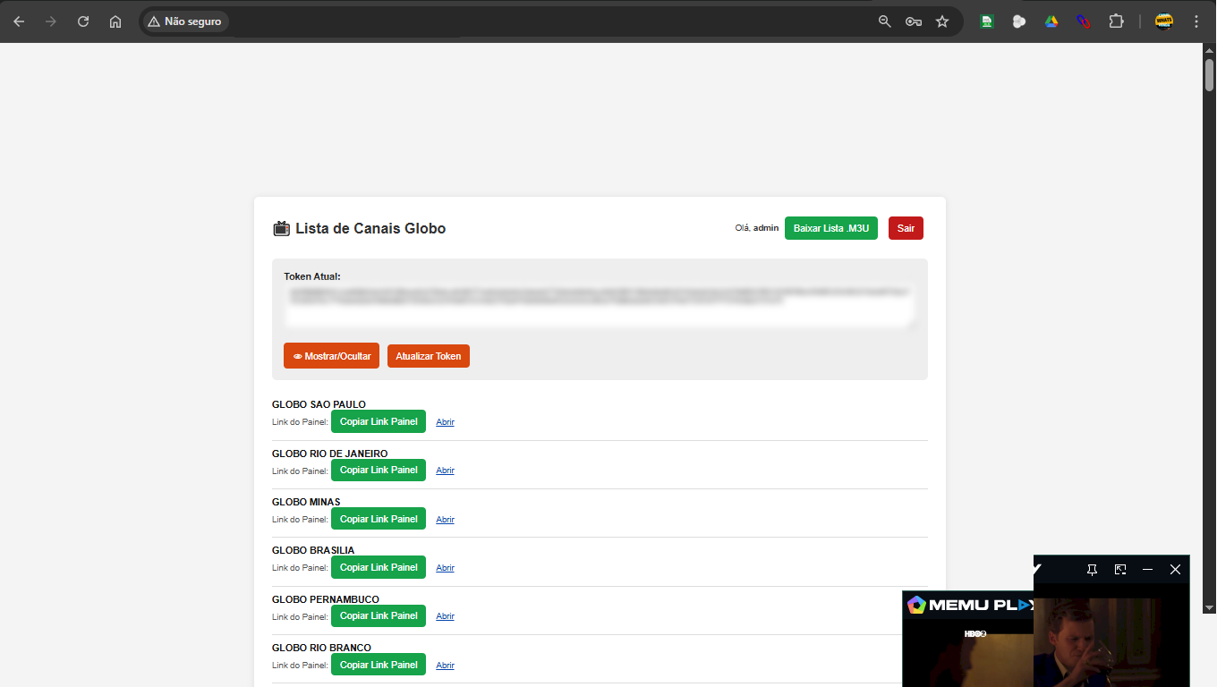The height and width of the screenshot is (687, 1217).
Task: Bookmark this page with the star
Action: (x=942, y=21)
